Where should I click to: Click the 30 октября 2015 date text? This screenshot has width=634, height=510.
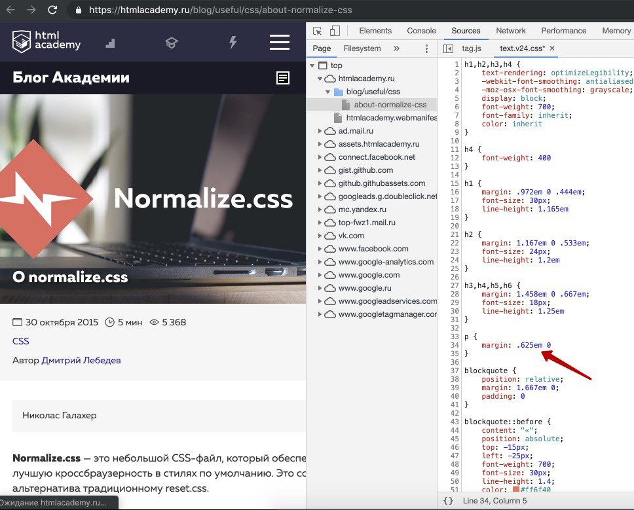62,322
